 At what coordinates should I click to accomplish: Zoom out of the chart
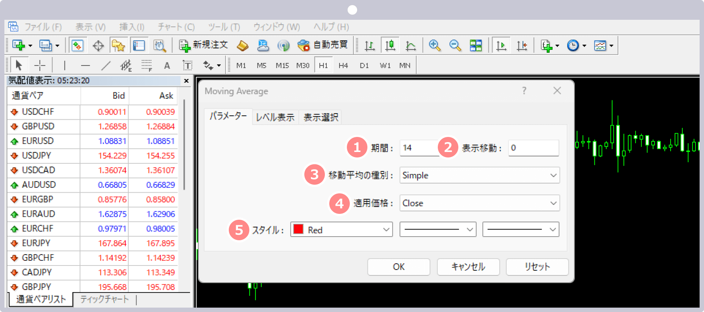455,45
